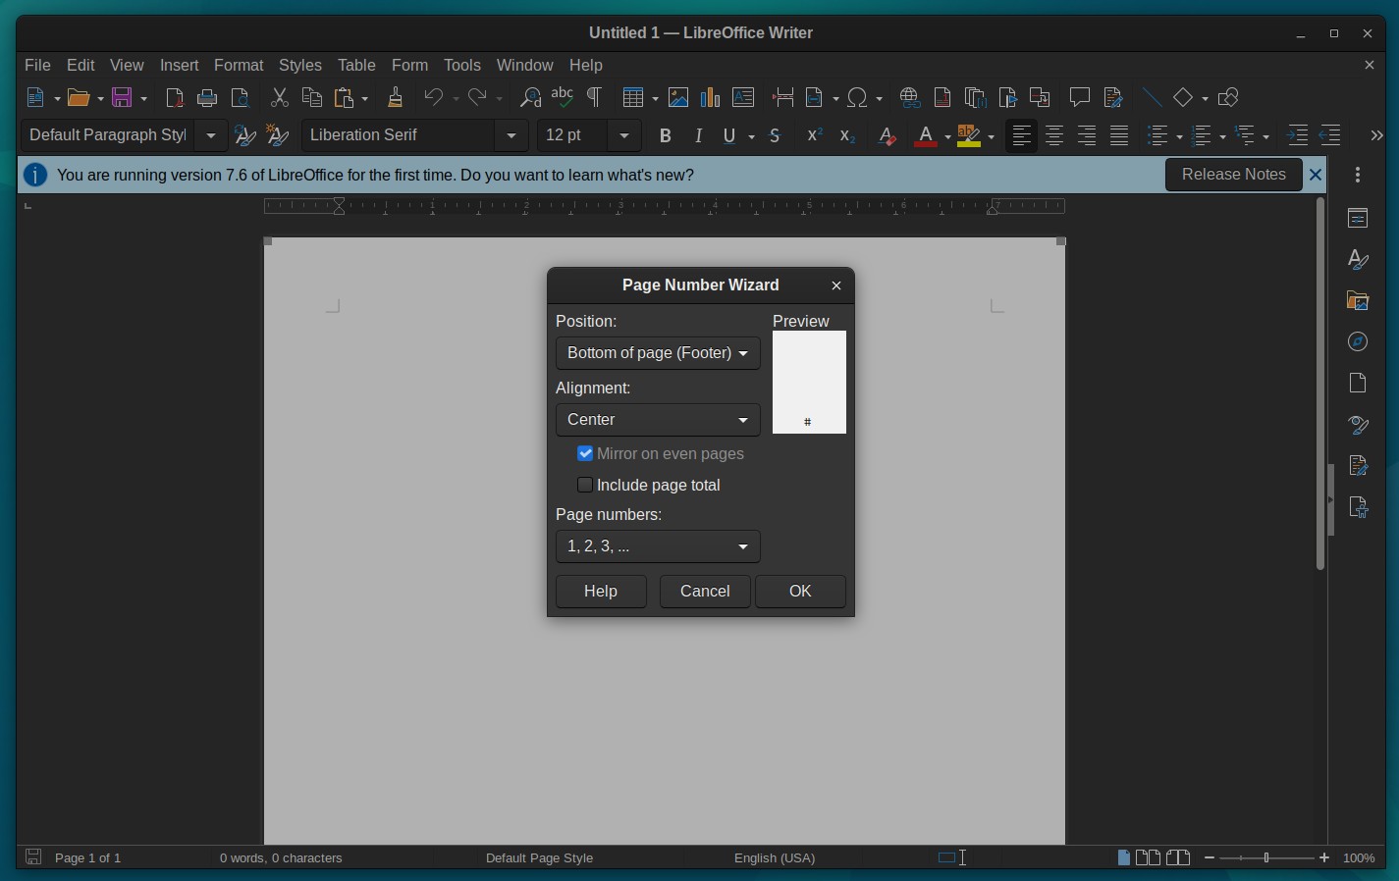Click the Check Spelling icon
The image size is (1399, 881).
point(563,98)
